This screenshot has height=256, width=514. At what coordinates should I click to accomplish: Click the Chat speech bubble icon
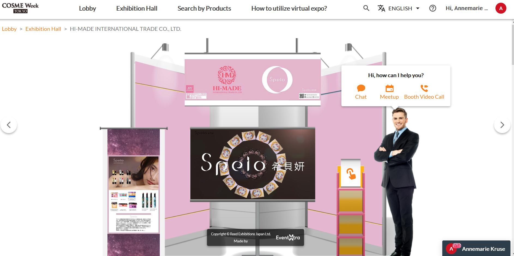pyautogui.click(x=361, y=88)
